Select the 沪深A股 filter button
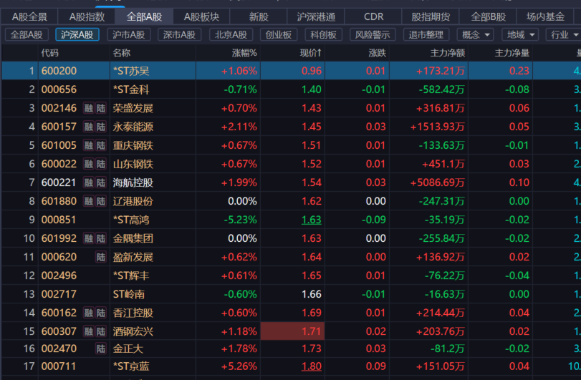 coord(77,35)
